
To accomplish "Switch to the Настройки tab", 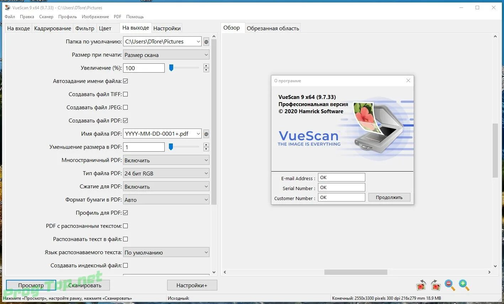I will [167, 28].
